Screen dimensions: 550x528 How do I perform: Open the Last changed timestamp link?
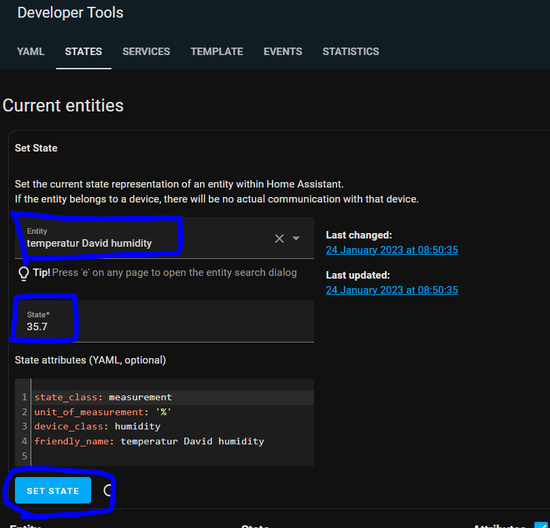point(392,250)
